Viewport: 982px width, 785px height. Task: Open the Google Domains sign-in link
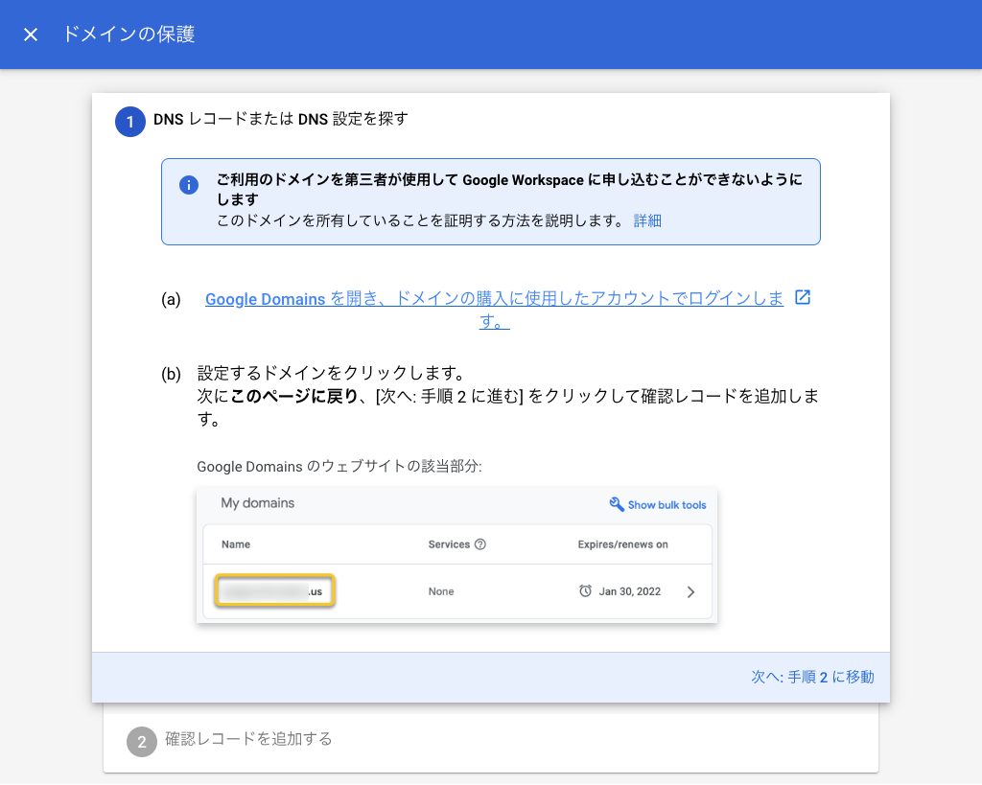[384, 298]
